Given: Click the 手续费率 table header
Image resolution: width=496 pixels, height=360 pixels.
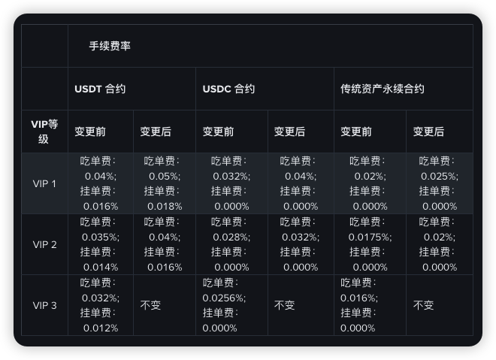Looking at the screenshot, I should (x=110, y=46).
